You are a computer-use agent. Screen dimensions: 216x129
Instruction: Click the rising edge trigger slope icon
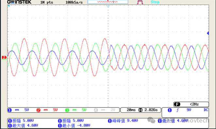pyautogui.click(x=178, y=110)
